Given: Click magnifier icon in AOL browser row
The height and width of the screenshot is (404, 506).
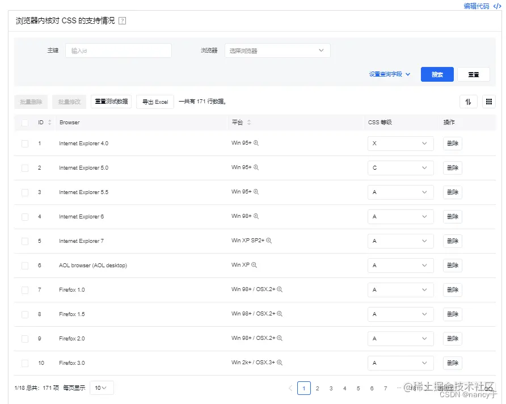Looking at the screenshot, I should pos(254,265).
